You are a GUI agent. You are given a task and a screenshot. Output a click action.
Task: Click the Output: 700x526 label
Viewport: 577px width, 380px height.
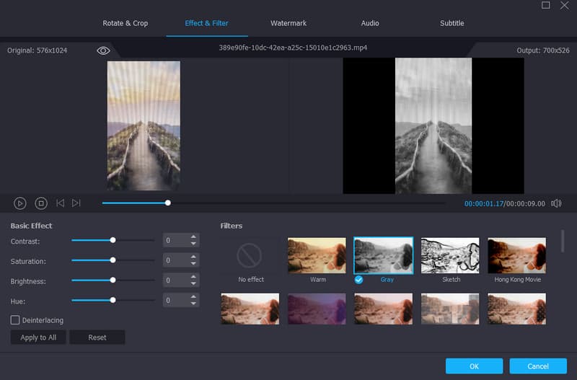[x=543, y=50]
